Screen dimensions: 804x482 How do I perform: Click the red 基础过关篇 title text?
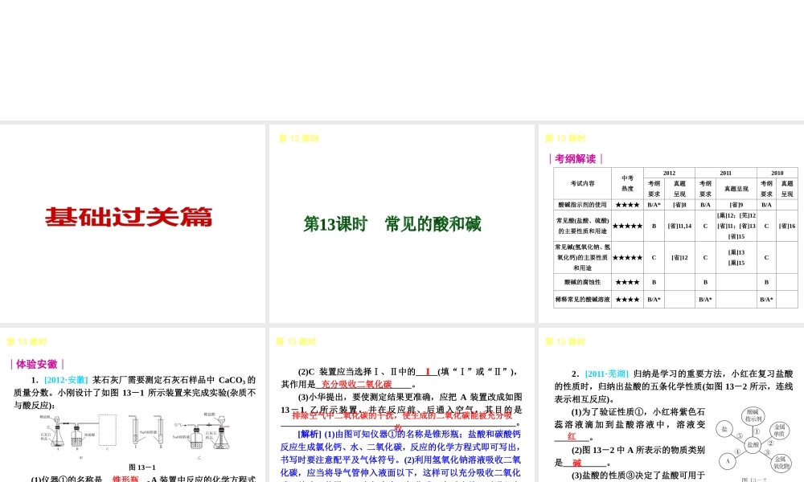pos(128,217)
